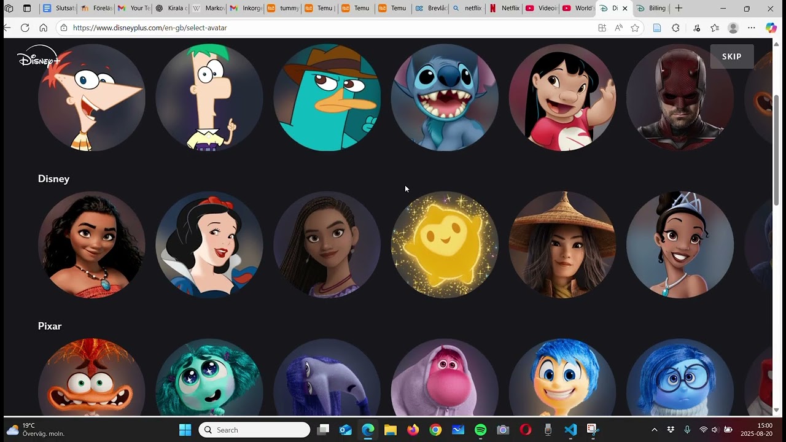Open the favorites list icon

(x=715, y=28)
